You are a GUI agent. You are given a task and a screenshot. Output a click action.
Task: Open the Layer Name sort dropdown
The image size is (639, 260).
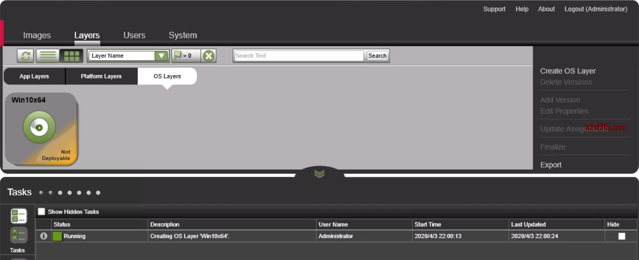tap(161, 56)
